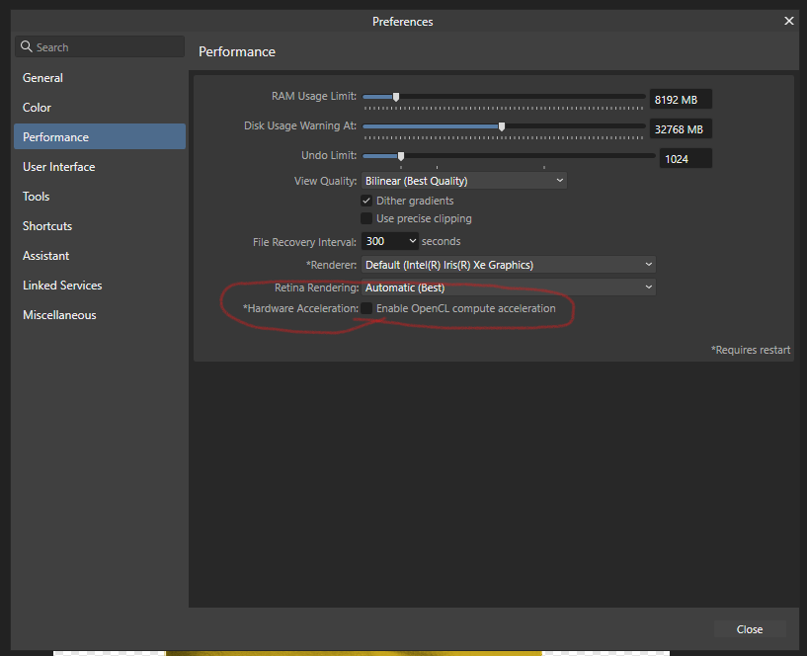Open the File Recovery Interval dropdown

(389, 240)
